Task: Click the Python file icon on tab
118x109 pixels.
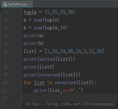Action: (x=5, y=4)
